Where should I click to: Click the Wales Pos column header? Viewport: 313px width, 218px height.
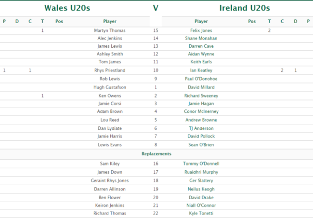coord(59,21)
